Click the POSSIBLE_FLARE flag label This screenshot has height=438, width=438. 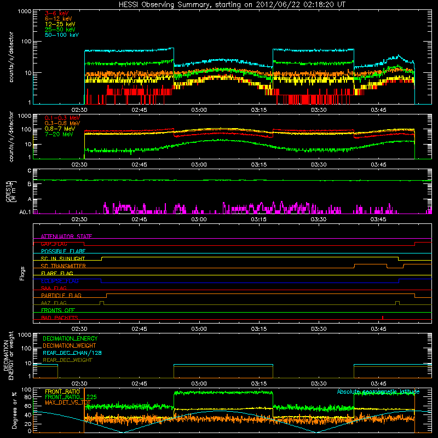tap(63, 251)
